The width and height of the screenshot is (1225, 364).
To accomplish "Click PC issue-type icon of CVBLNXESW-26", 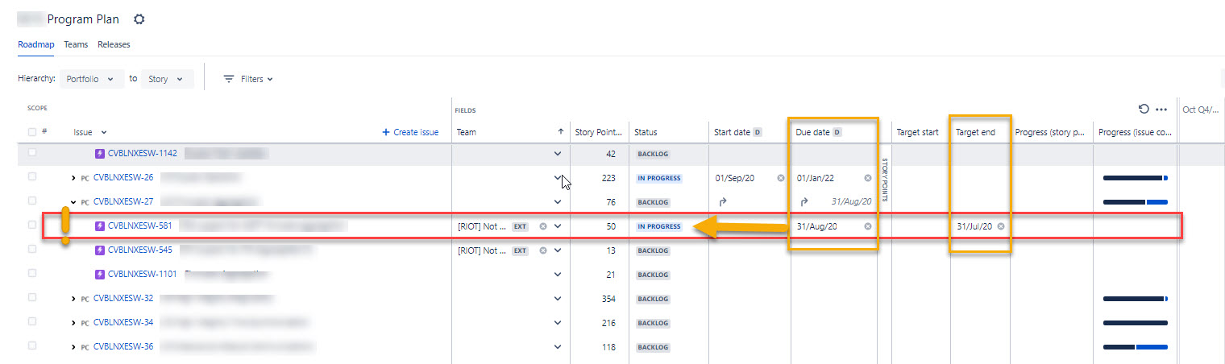I will 85,178.
